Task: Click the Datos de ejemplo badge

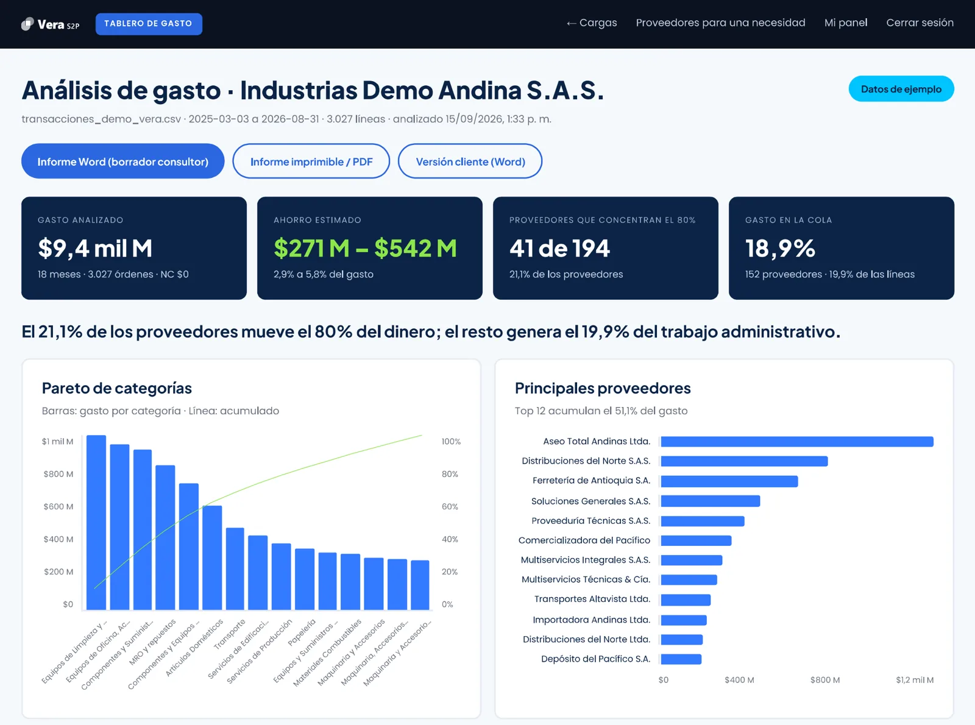Action: 901,89
